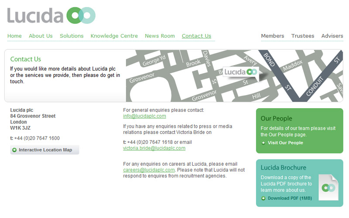The image size is (349, 218).
Task: Click the phone number +44 (0)20 7647 1600
Action: pos(37,138)
